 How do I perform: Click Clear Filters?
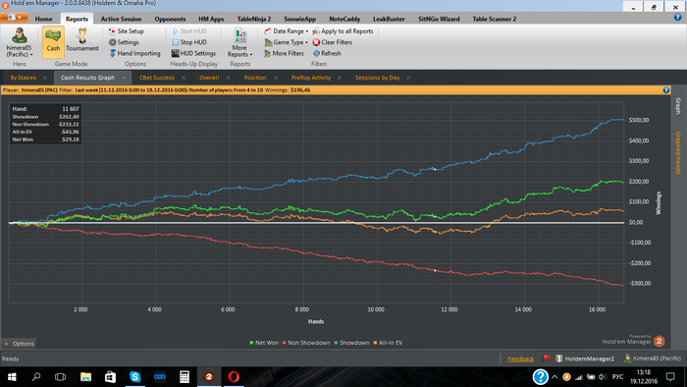[333, 42]
